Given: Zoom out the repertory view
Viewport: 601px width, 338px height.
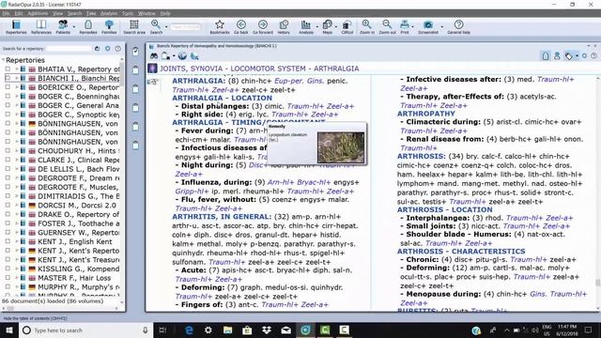Looking at the screenshot, I should coord(387,27).
